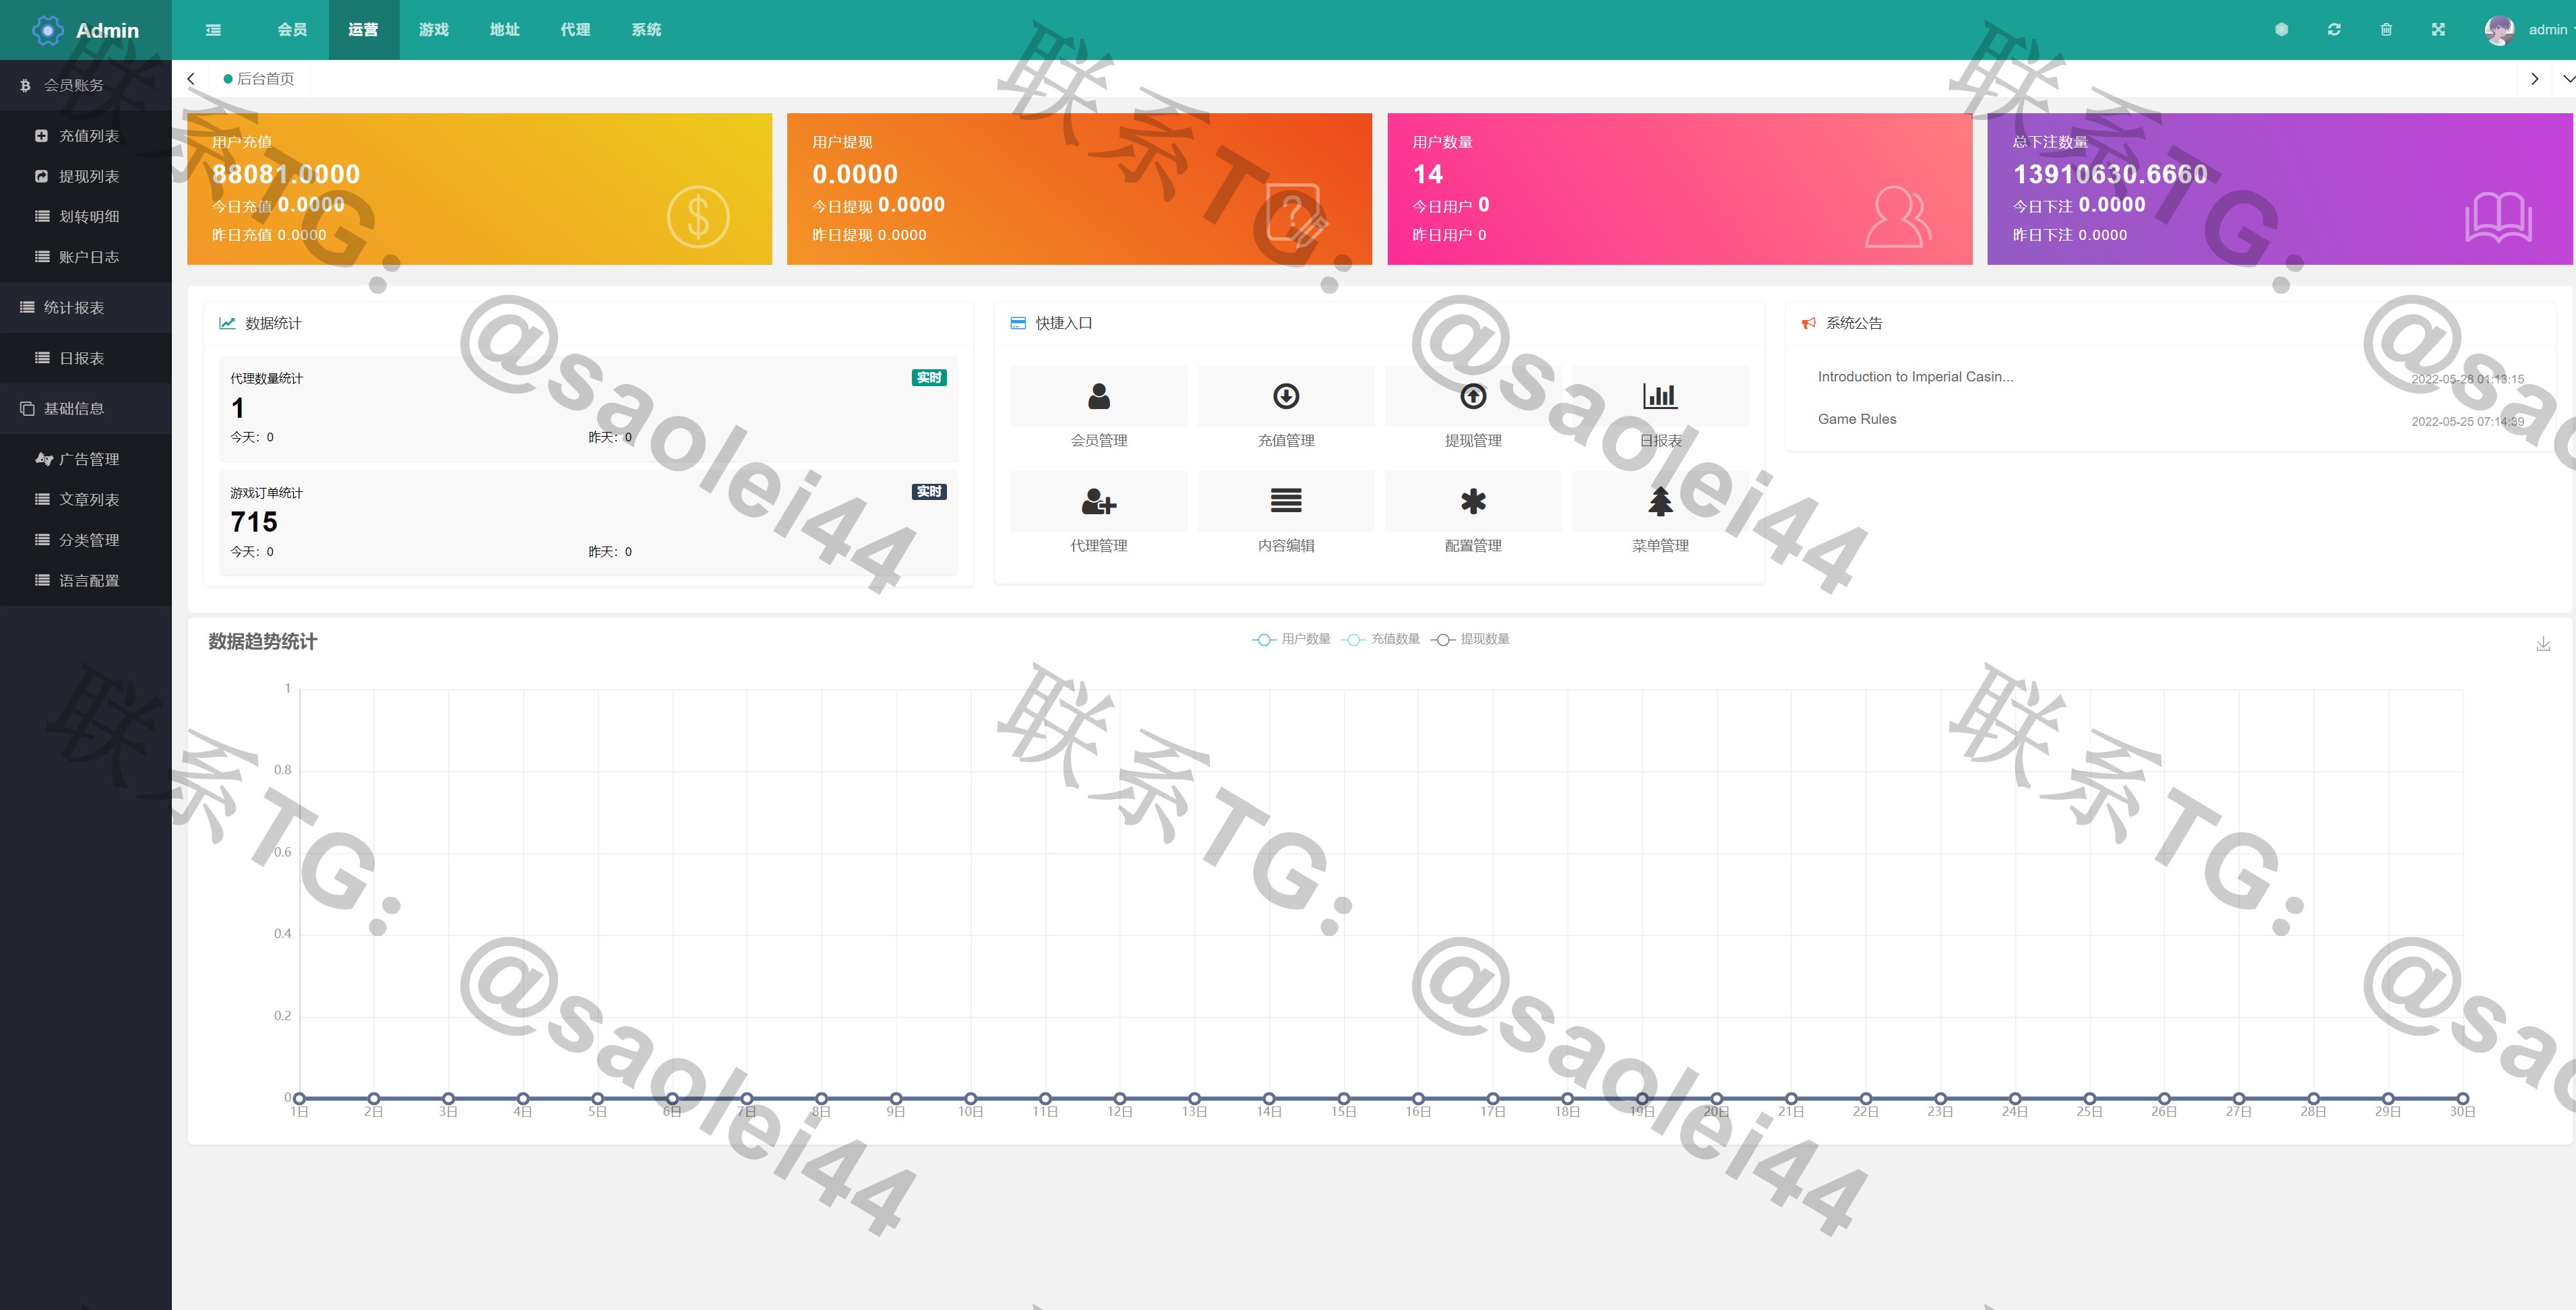Viewport: 2576px width, 1310px height.
Task: Open 广告管理 in the sidebar
Action: coord(86,459)
